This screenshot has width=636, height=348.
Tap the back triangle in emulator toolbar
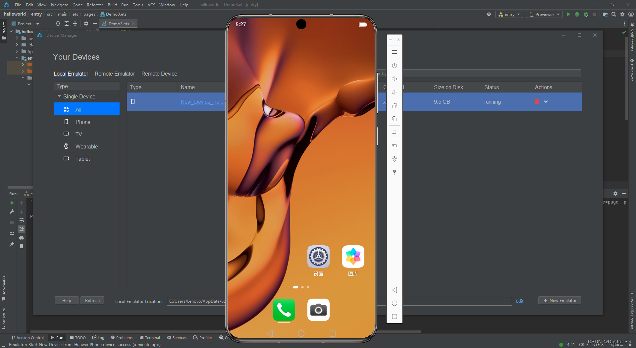point(394,290)
